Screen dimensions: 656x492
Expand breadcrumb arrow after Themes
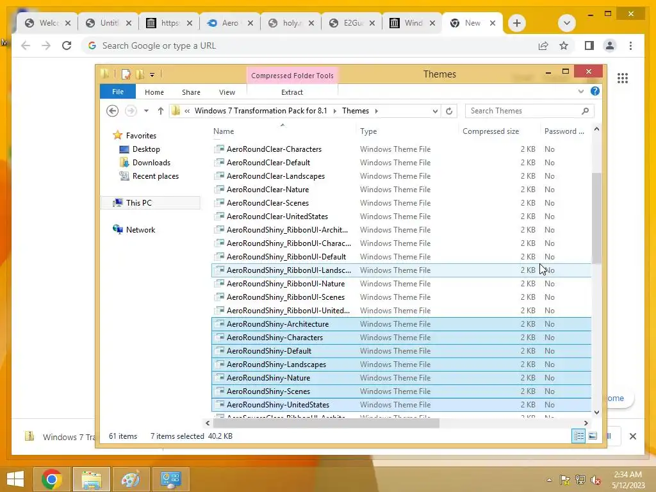[x=377, y=111]
